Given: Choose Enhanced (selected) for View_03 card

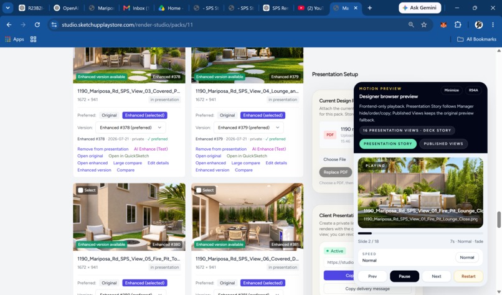Looking at the screenshot, I should pyautogui.click(x=144, y=115).
